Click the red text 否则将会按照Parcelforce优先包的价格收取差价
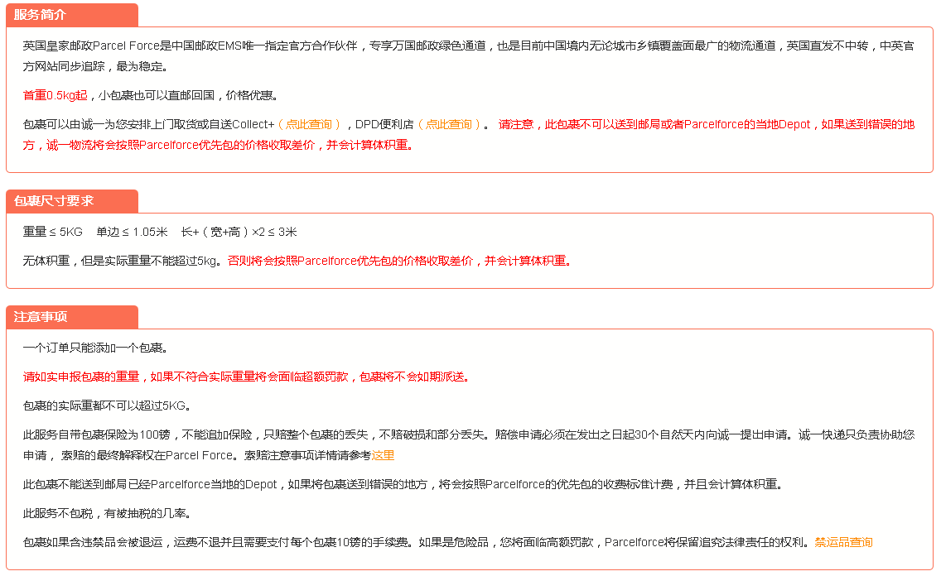The image size is (941, 576). click(x=350, y=262)
